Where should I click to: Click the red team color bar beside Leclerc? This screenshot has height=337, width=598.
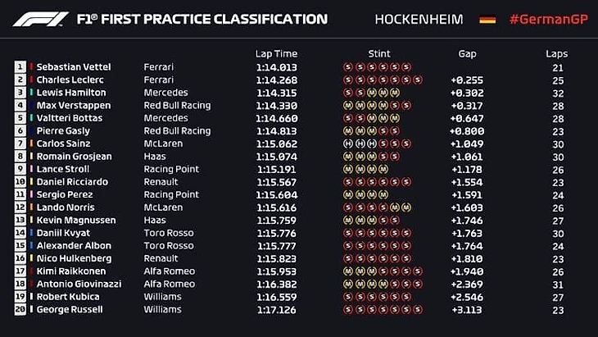(31, 80)
